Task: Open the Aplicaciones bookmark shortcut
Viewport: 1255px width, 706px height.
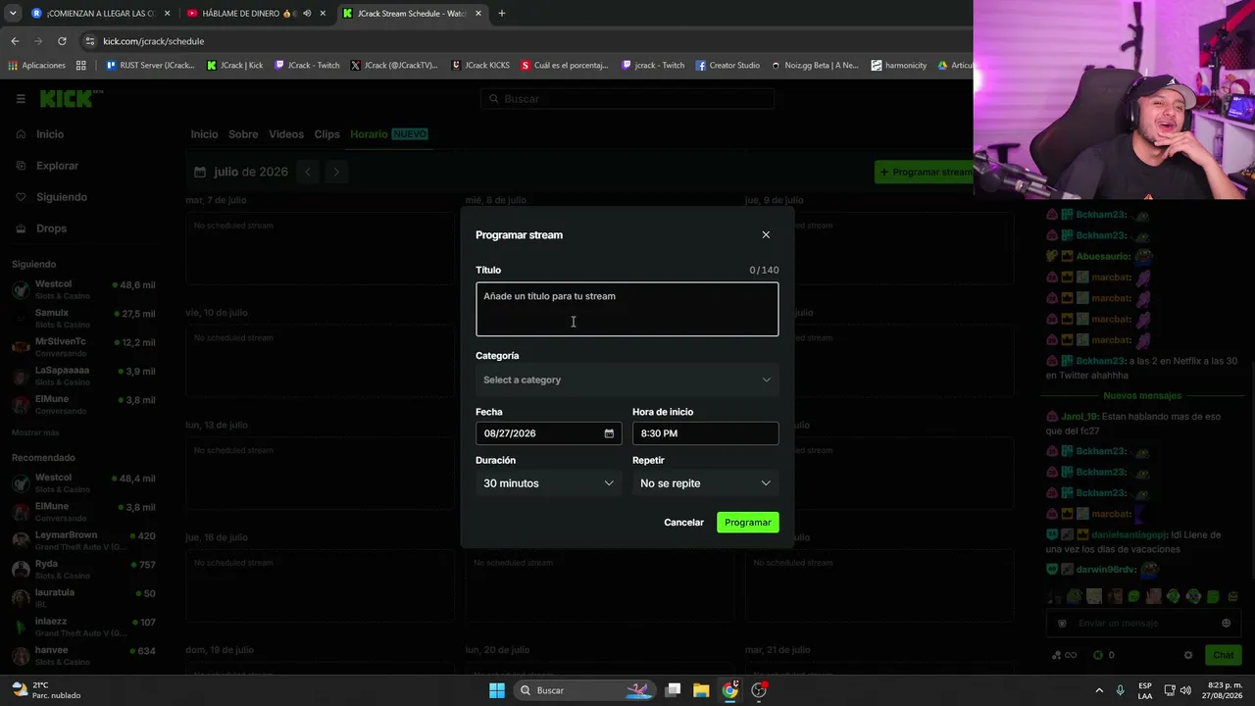Action: (37, 66)
